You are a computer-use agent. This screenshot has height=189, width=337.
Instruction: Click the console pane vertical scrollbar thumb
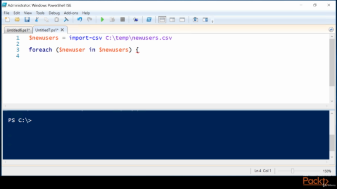tap(332, 143)
